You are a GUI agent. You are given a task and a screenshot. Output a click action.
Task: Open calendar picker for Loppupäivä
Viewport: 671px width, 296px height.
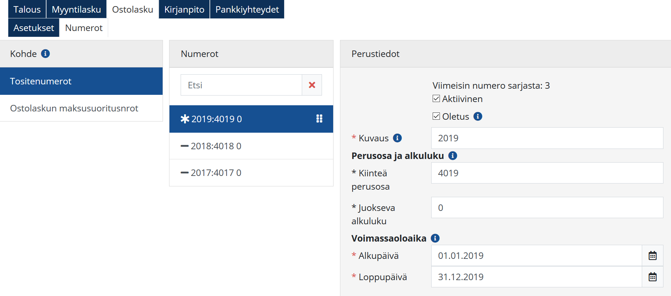tap(652, 277)
